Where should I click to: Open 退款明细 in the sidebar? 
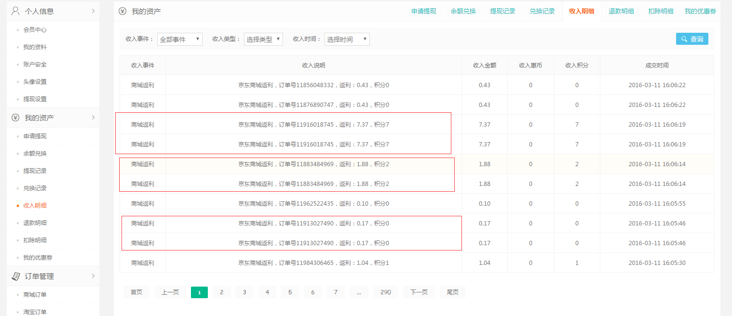[35, 223]
